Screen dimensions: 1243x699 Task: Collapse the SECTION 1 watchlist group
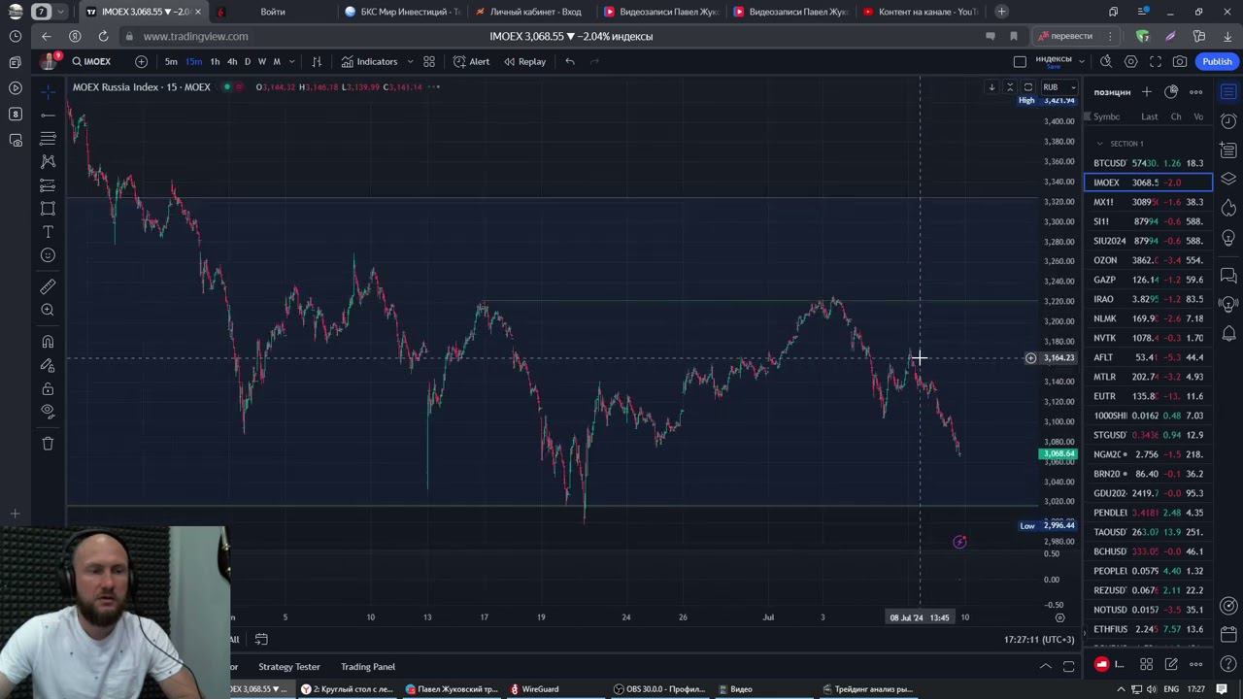point(1099,144)
